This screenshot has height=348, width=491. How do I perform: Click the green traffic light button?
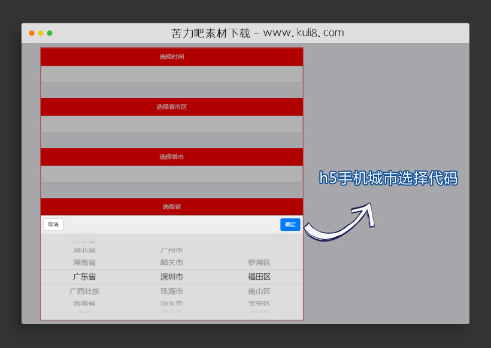tap(49, 33)
